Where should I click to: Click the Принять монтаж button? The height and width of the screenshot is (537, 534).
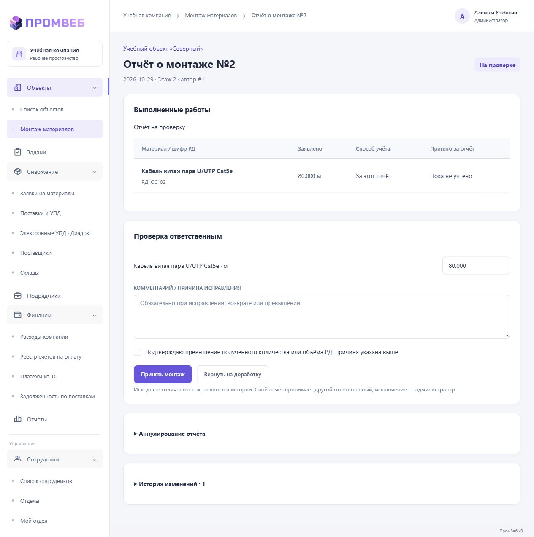click(163, 374)
